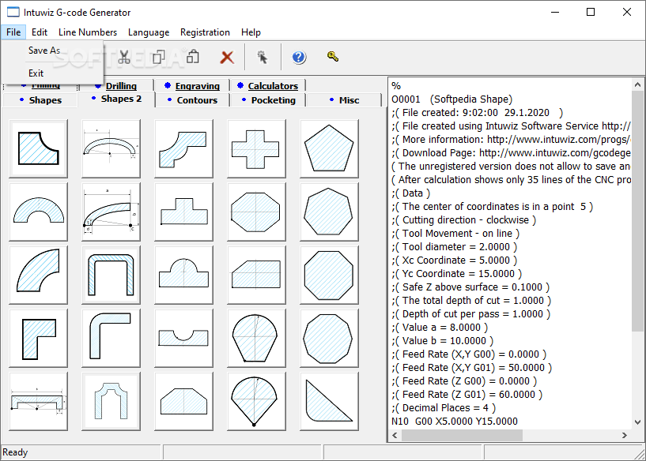Viewport: 646px width, 461px height.
Task: Select the ten-sided decagon shape
Action: pos(329,338)
